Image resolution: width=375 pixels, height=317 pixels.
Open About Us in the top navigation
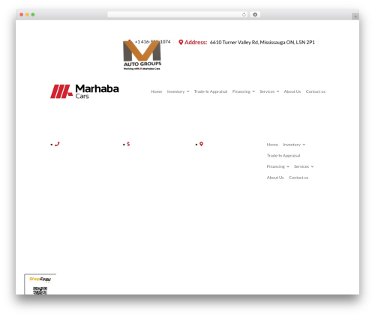tap(292, 91)
